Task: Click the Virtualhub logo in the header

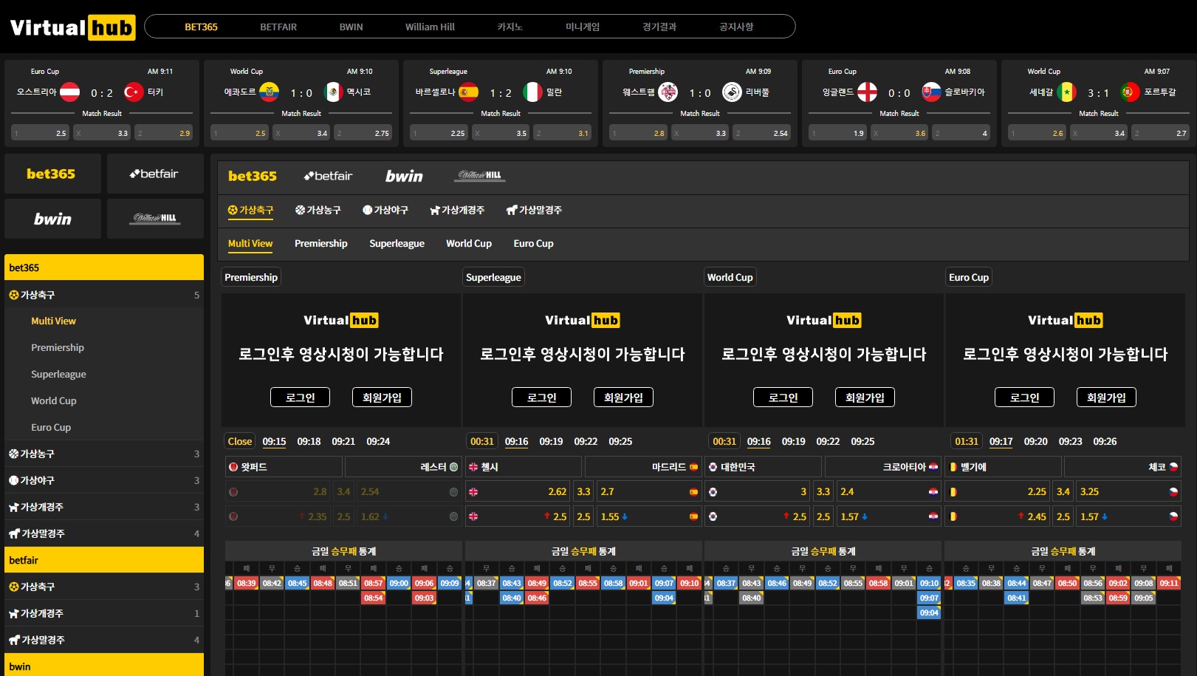Action: (71, 27)
